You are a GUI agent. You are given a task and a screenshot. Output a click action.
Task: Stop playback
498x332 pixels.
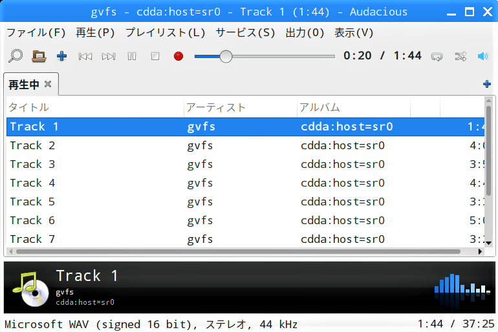pyautogui.click(x=155, y=56)
